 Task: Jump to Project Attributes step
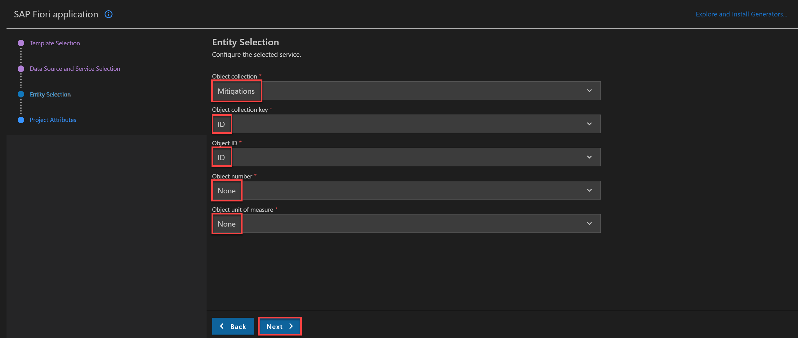53,120
